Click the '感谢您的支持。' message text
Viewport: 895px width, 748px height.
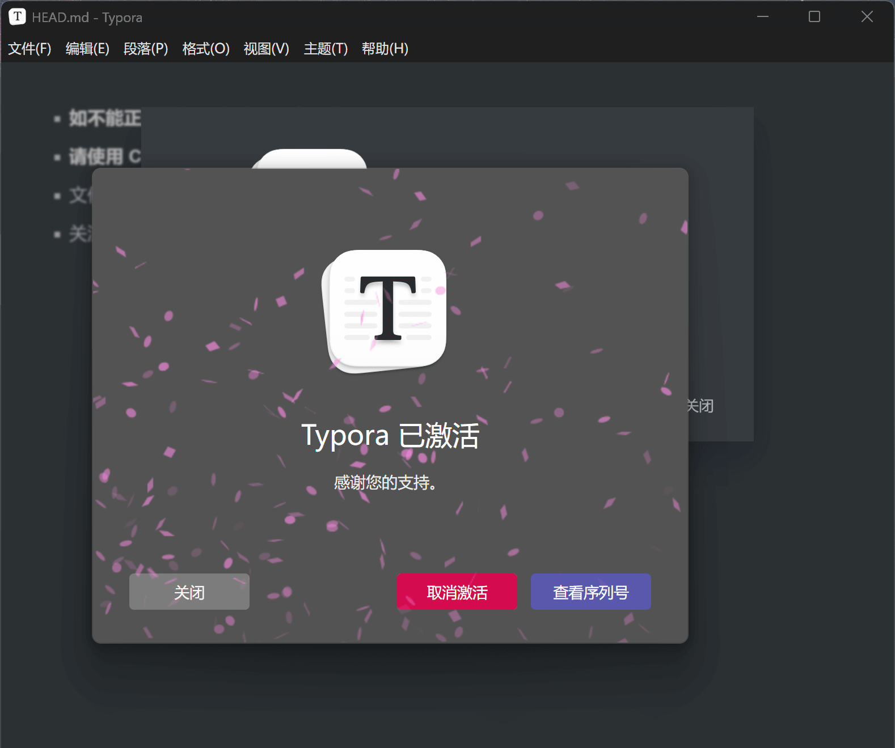[385, 483]
